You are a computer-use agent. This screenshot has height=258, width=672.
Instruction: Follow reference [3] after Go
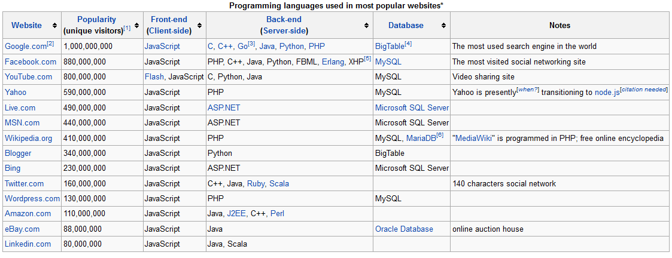click(251, 44)
